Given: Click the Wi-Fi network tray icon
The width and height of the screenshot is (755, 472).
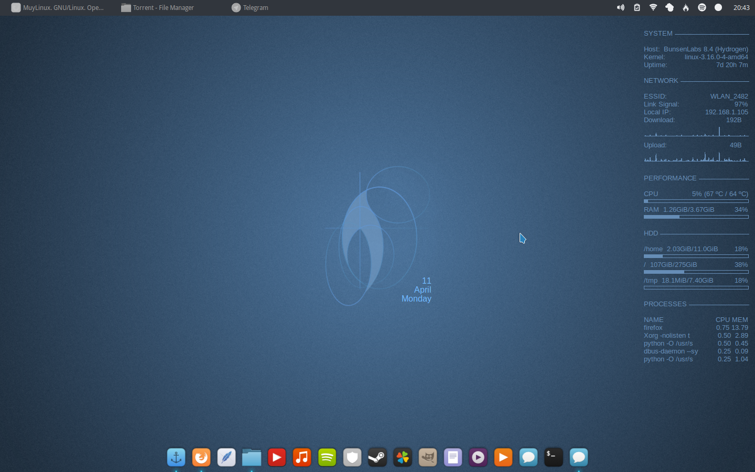Looking at the screenshot, I should (x=653, y=7).
